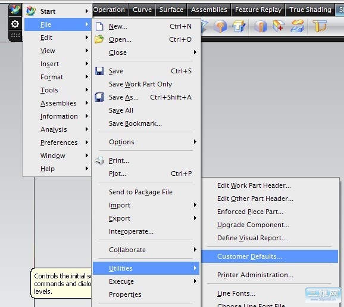Choose Plot... entry
This screenshot has height=307, width=344.
tap(146, 173)
